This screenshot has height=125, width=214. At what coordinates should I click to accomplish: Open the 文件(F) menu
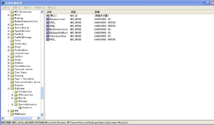[6, 8]
